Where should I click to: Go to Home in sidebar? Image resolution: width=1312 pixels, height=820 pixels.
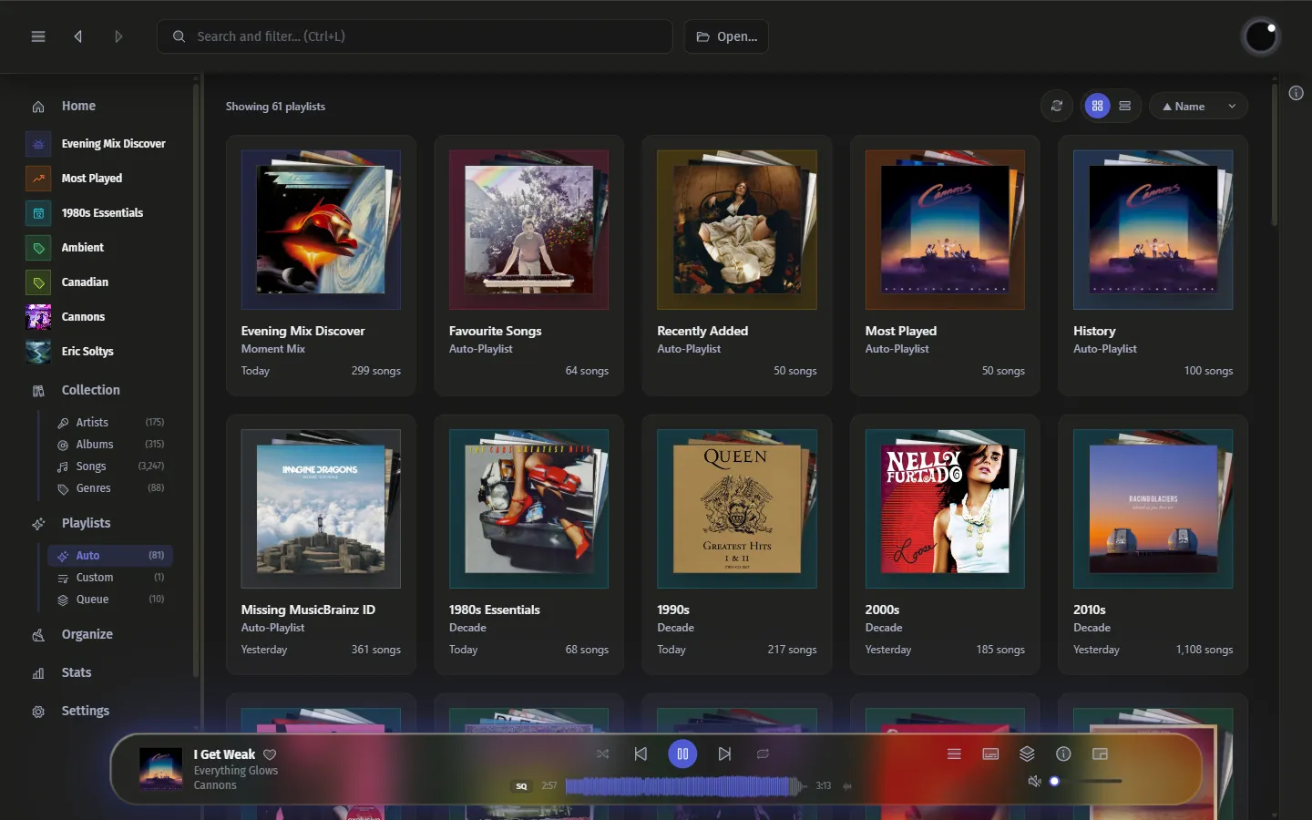click(78, 106)
